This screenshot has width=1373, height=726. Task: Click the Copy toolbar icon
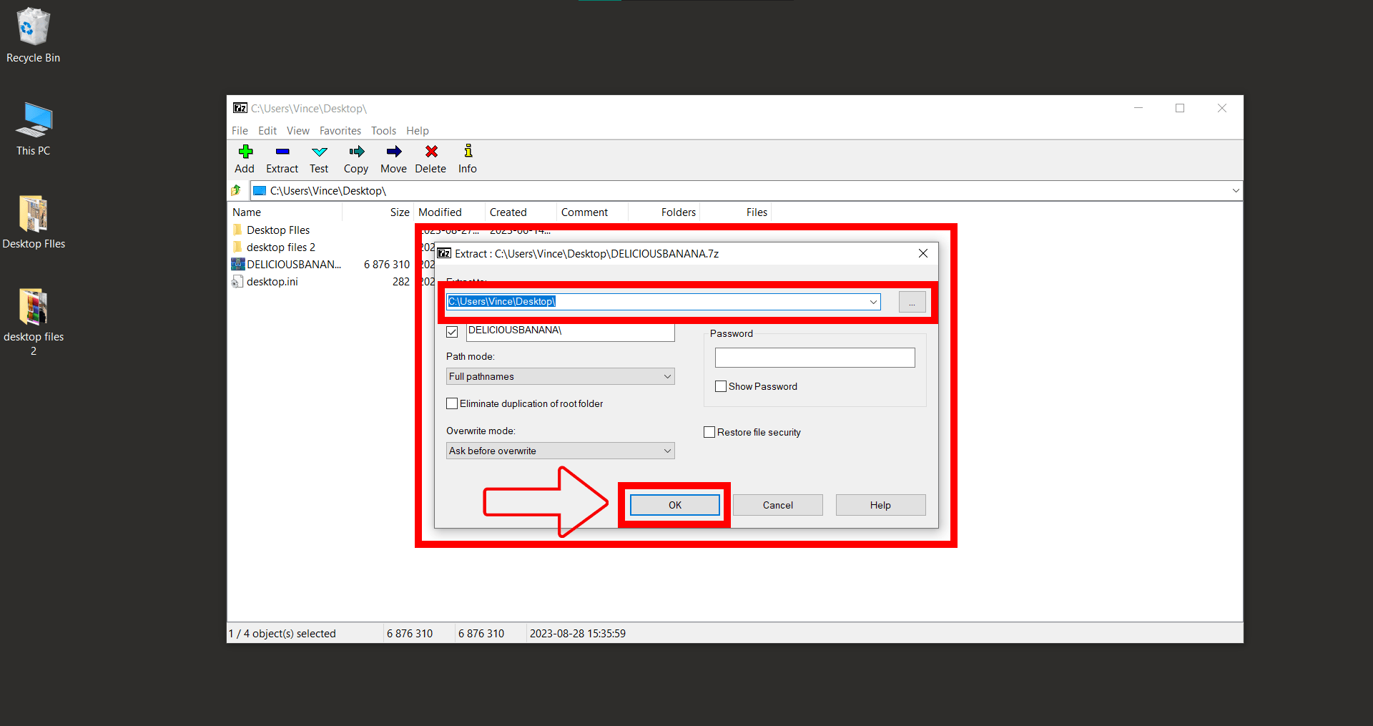pyautogui.click(x=355, y=158)
